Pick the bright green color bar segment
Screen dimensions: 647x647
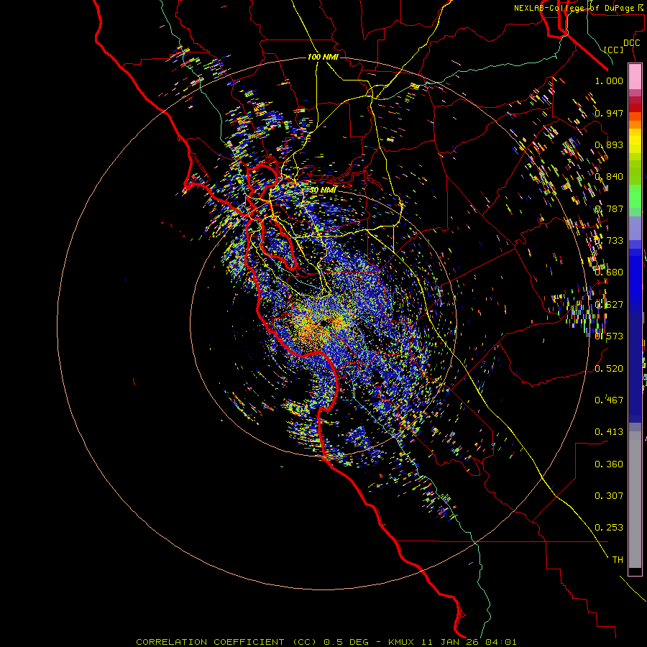635,196
